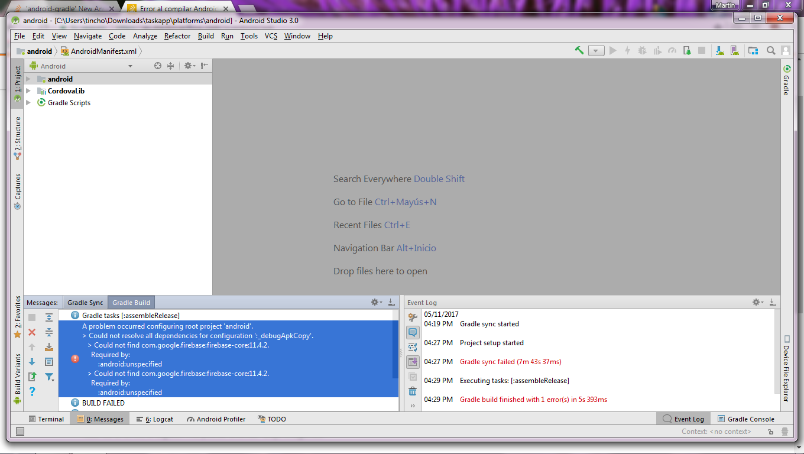
Task: Open the Build Variants side tab
Action: (17, 379)
